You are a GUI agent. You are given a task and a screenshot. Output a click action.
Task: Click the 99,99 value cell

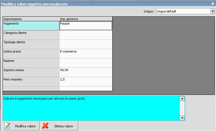coord(86,72)
